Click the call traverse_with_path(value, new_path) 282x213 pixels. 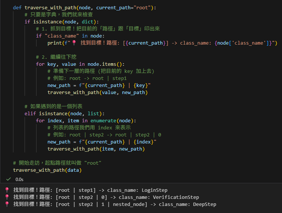(98, 93)
